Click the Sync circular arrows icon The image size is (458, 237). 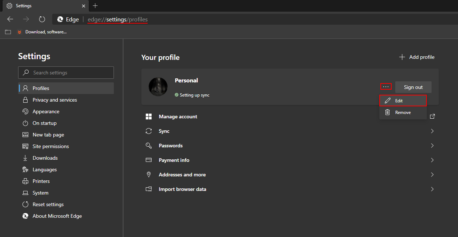click(149, 131)
